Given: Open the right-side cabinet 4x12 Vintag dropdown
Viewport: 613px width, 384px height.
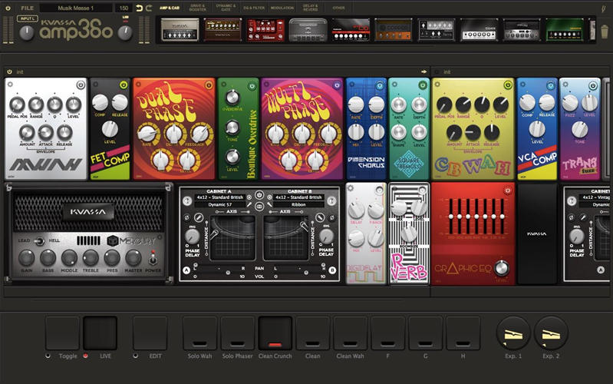Looking at the screenshot, I should click(595, 197).
